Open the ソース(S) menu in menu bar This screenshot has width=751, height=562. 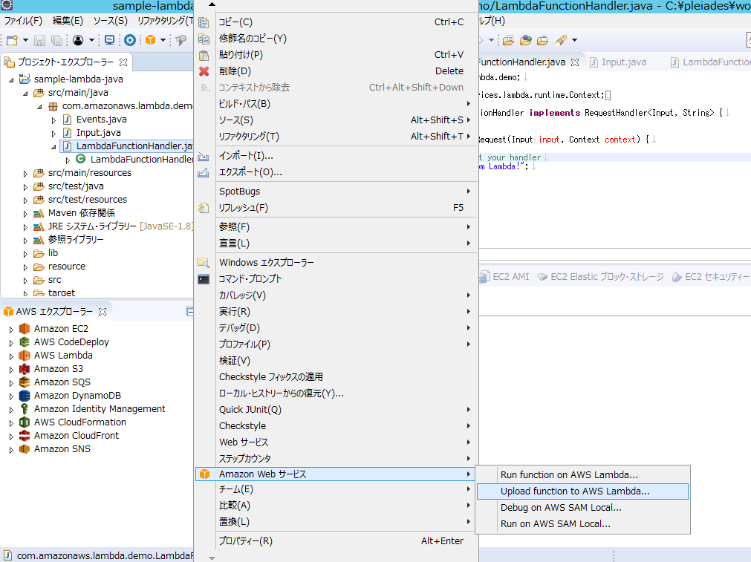(110, 21)
